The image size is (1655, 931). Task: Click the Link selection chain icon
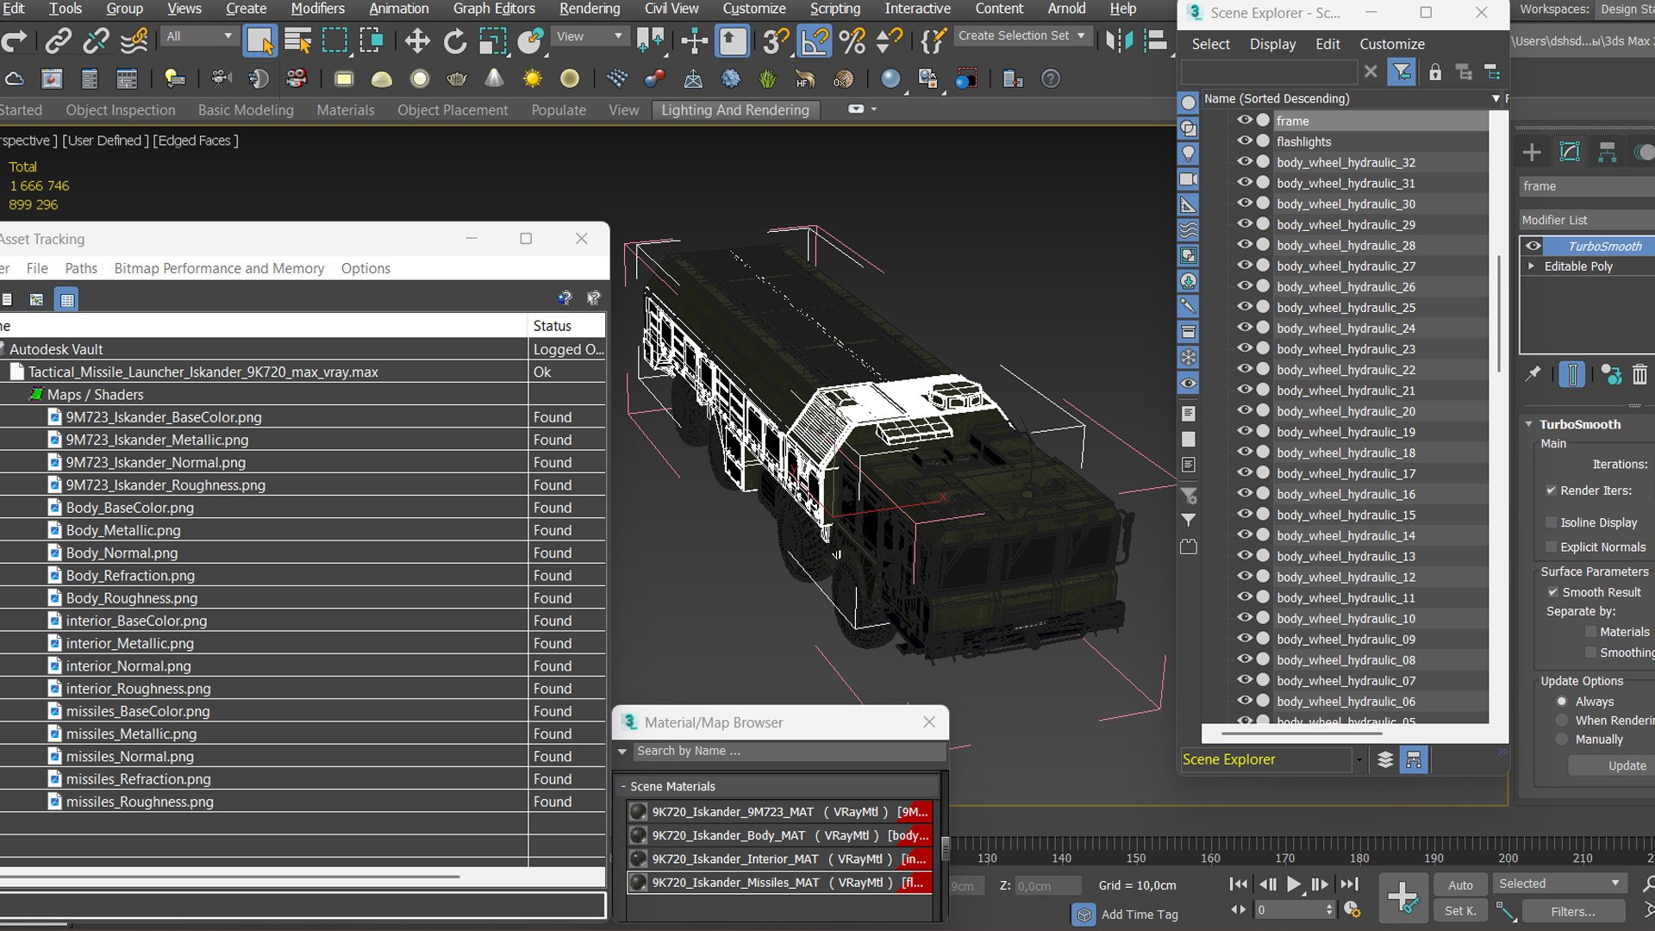58,41
